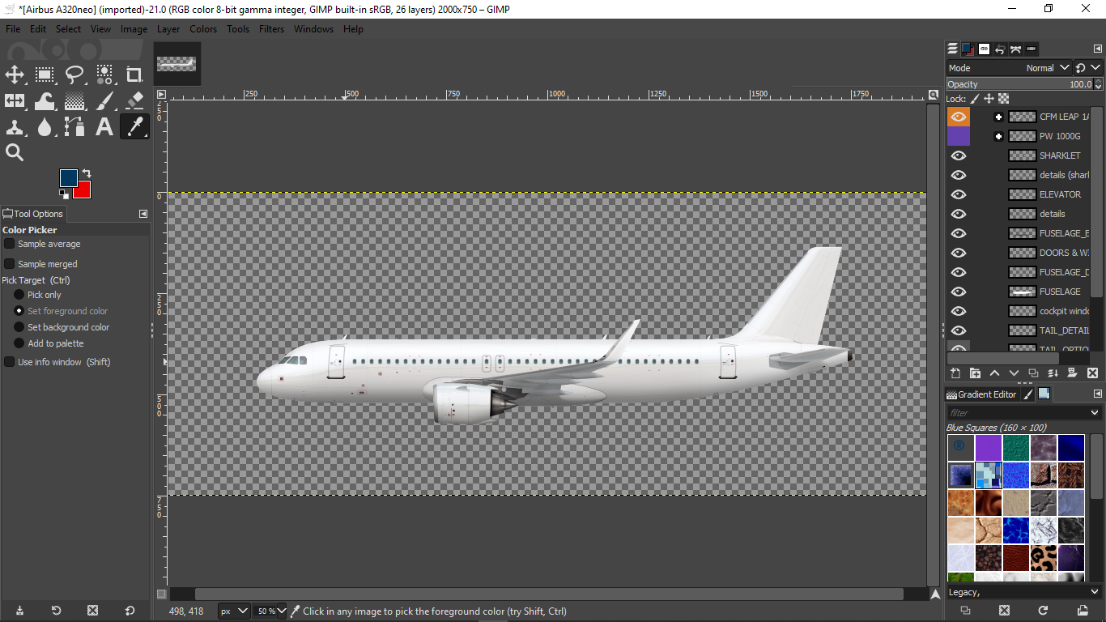The image size is (1106, 622).
Task: Hide the ELEVATOR layer
Action: pyautogui.click(x=959, y=194)
